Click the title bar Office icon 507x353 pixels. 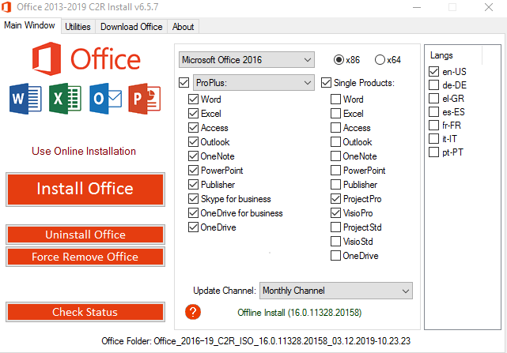[6, 7]
